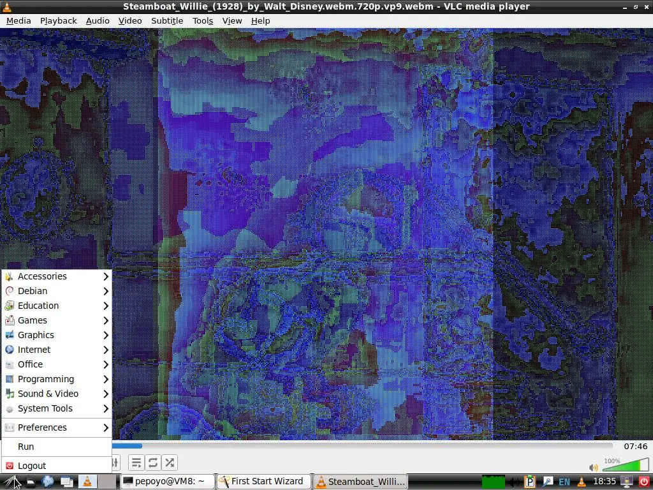Open the Help menu
This screenshot has height=490, width=653.
pos(260,21)
